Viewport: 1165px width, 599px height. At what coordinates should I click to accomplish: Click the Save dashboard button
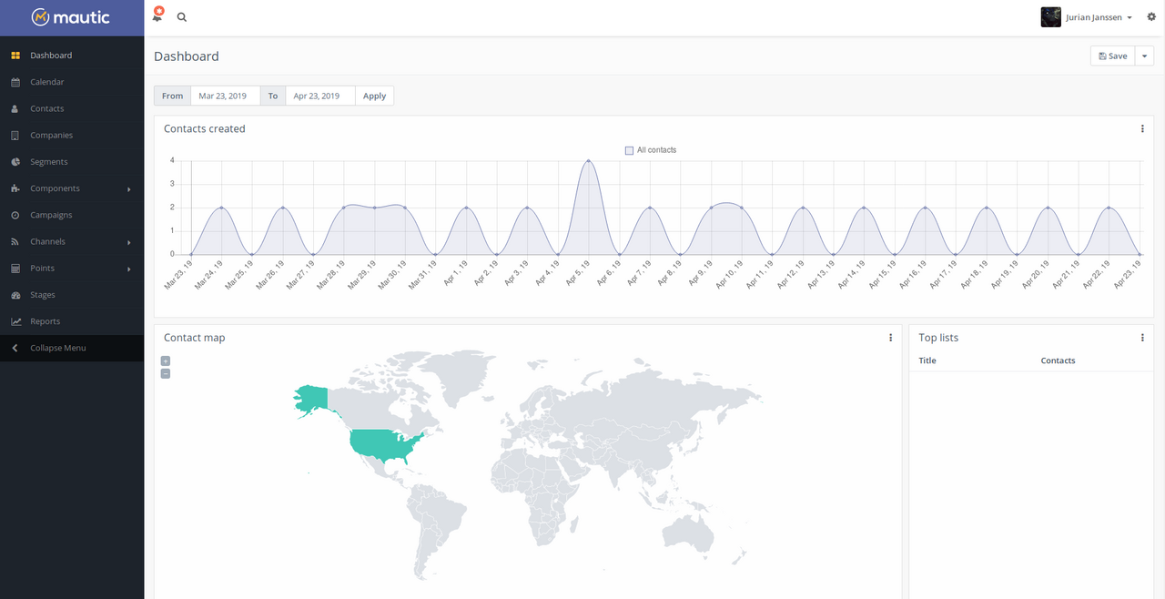(x=1112, y=56)
